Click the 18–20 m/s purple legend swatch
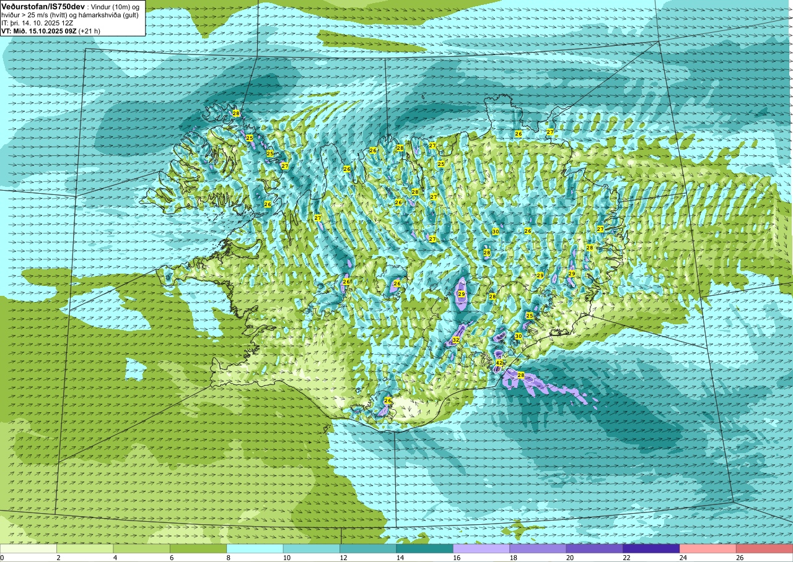The width and height of the screenshot is (793, 562). pyautogui.click(x=538, y=549)
